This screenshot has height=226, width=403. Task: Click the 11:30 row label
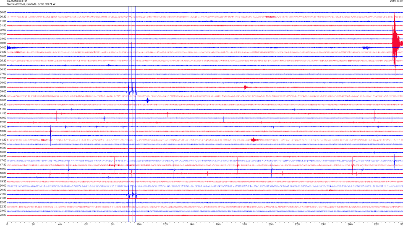[3, 113]
